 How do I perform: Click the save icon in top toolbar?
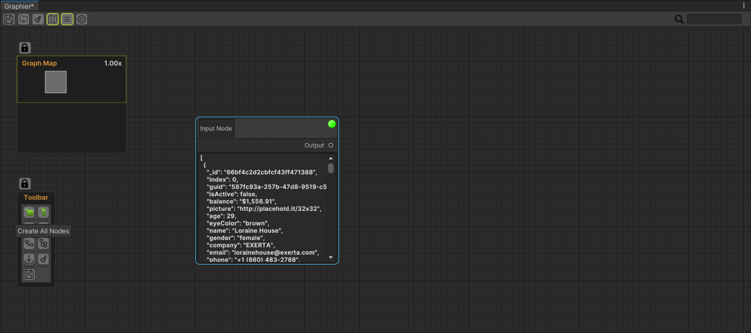[9, 19]
